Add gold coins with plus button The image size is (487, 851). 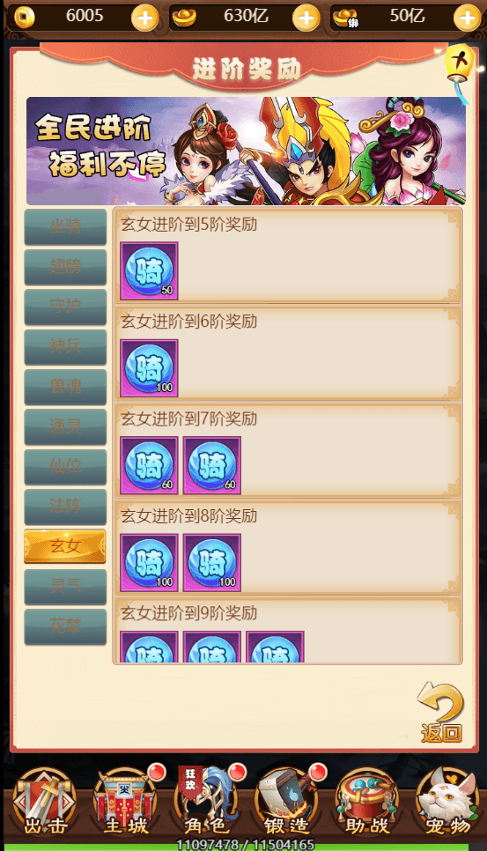pos(144,18)
